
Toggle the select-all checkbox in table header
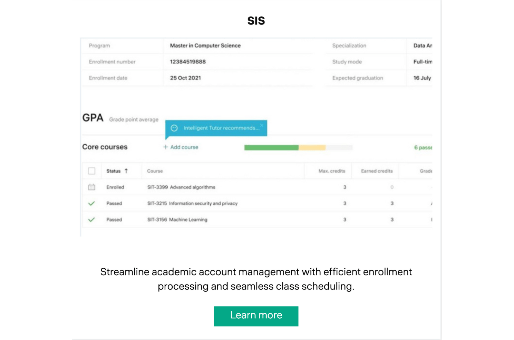pos(91,171)
